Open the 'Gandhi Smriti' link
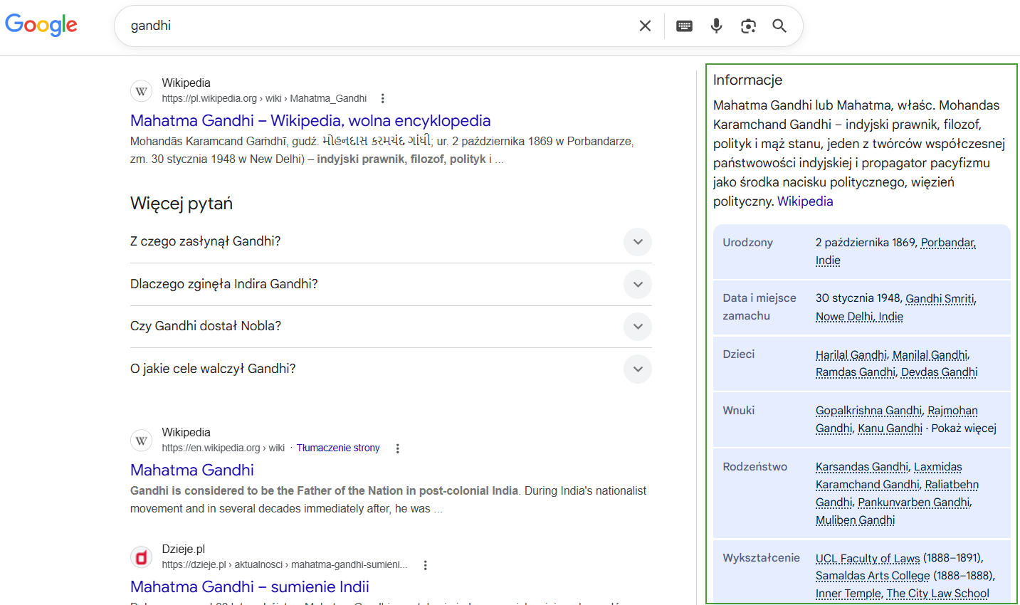1020x605 pixels. [940, 298]
